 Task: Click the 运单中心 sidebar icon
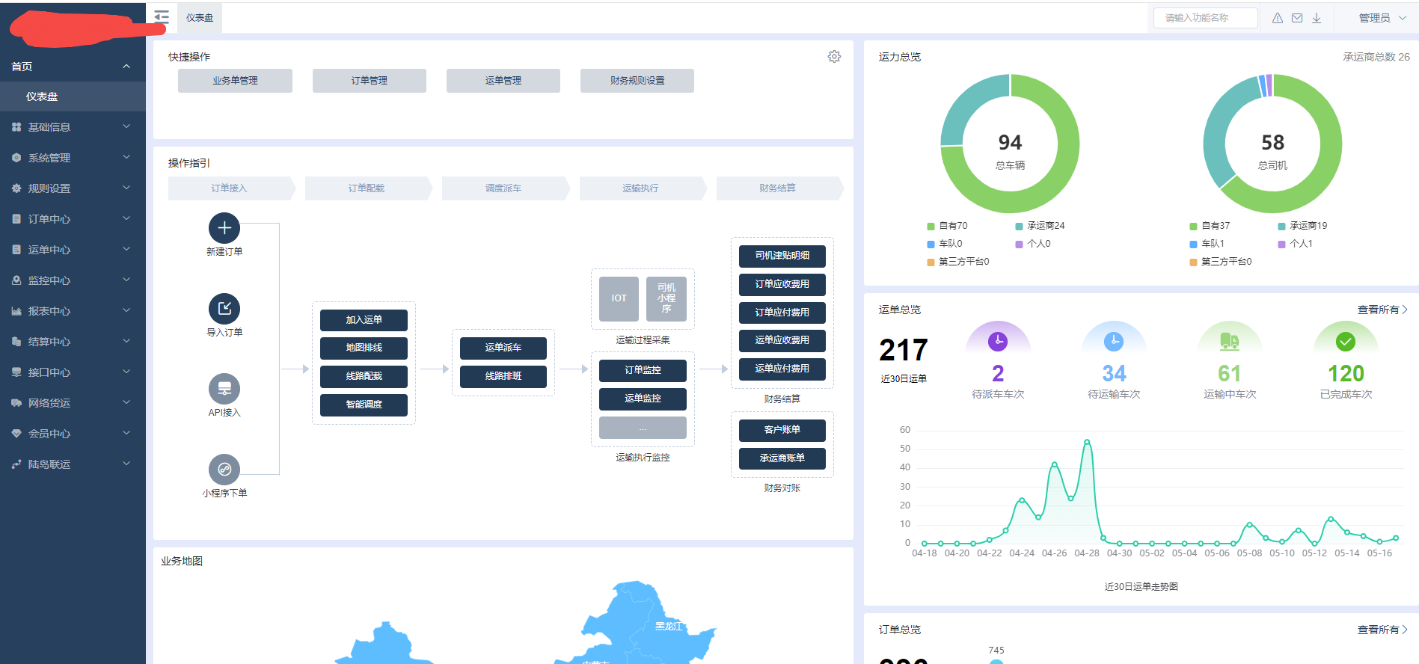click(16, 250)
